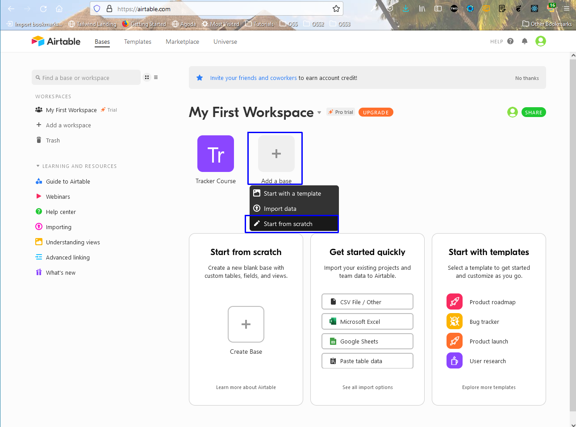
Task: Select the User research template icon
Action: coord(455,361)
